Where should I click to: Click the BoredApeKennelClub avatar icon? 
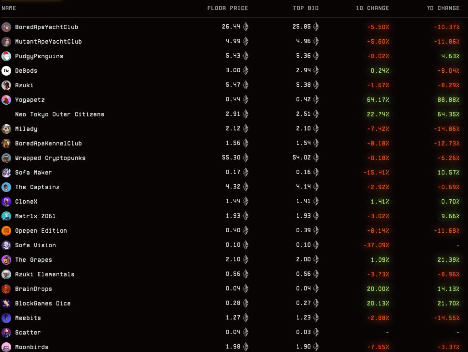6,144
